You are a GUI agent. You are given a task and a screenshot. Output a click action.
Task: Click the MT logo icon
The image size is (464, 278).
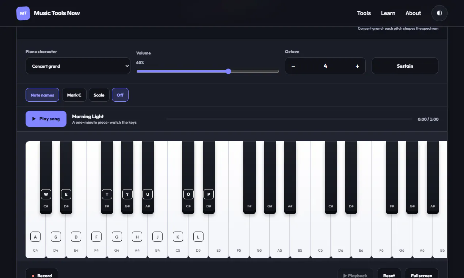click(x=23, y=13)
